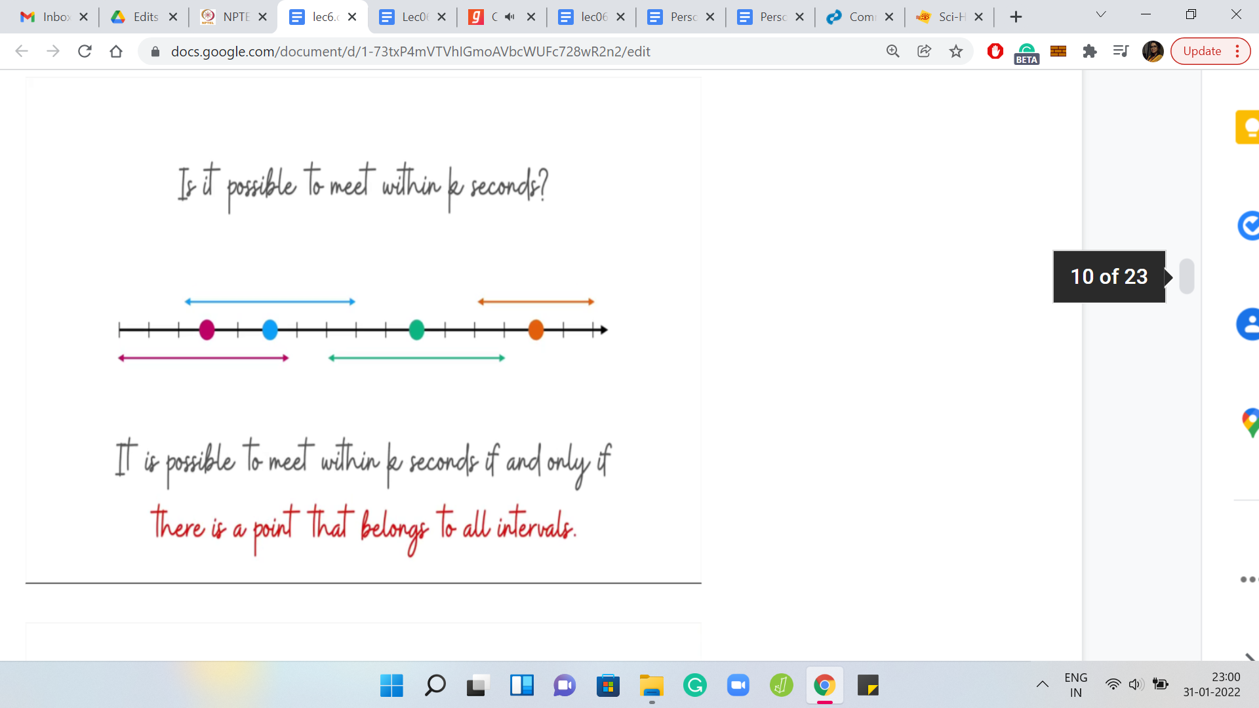This screenshot has height=708, width=1259.
Task: Switch to the NPTEL tab
Action: click(x=226, y=17)
